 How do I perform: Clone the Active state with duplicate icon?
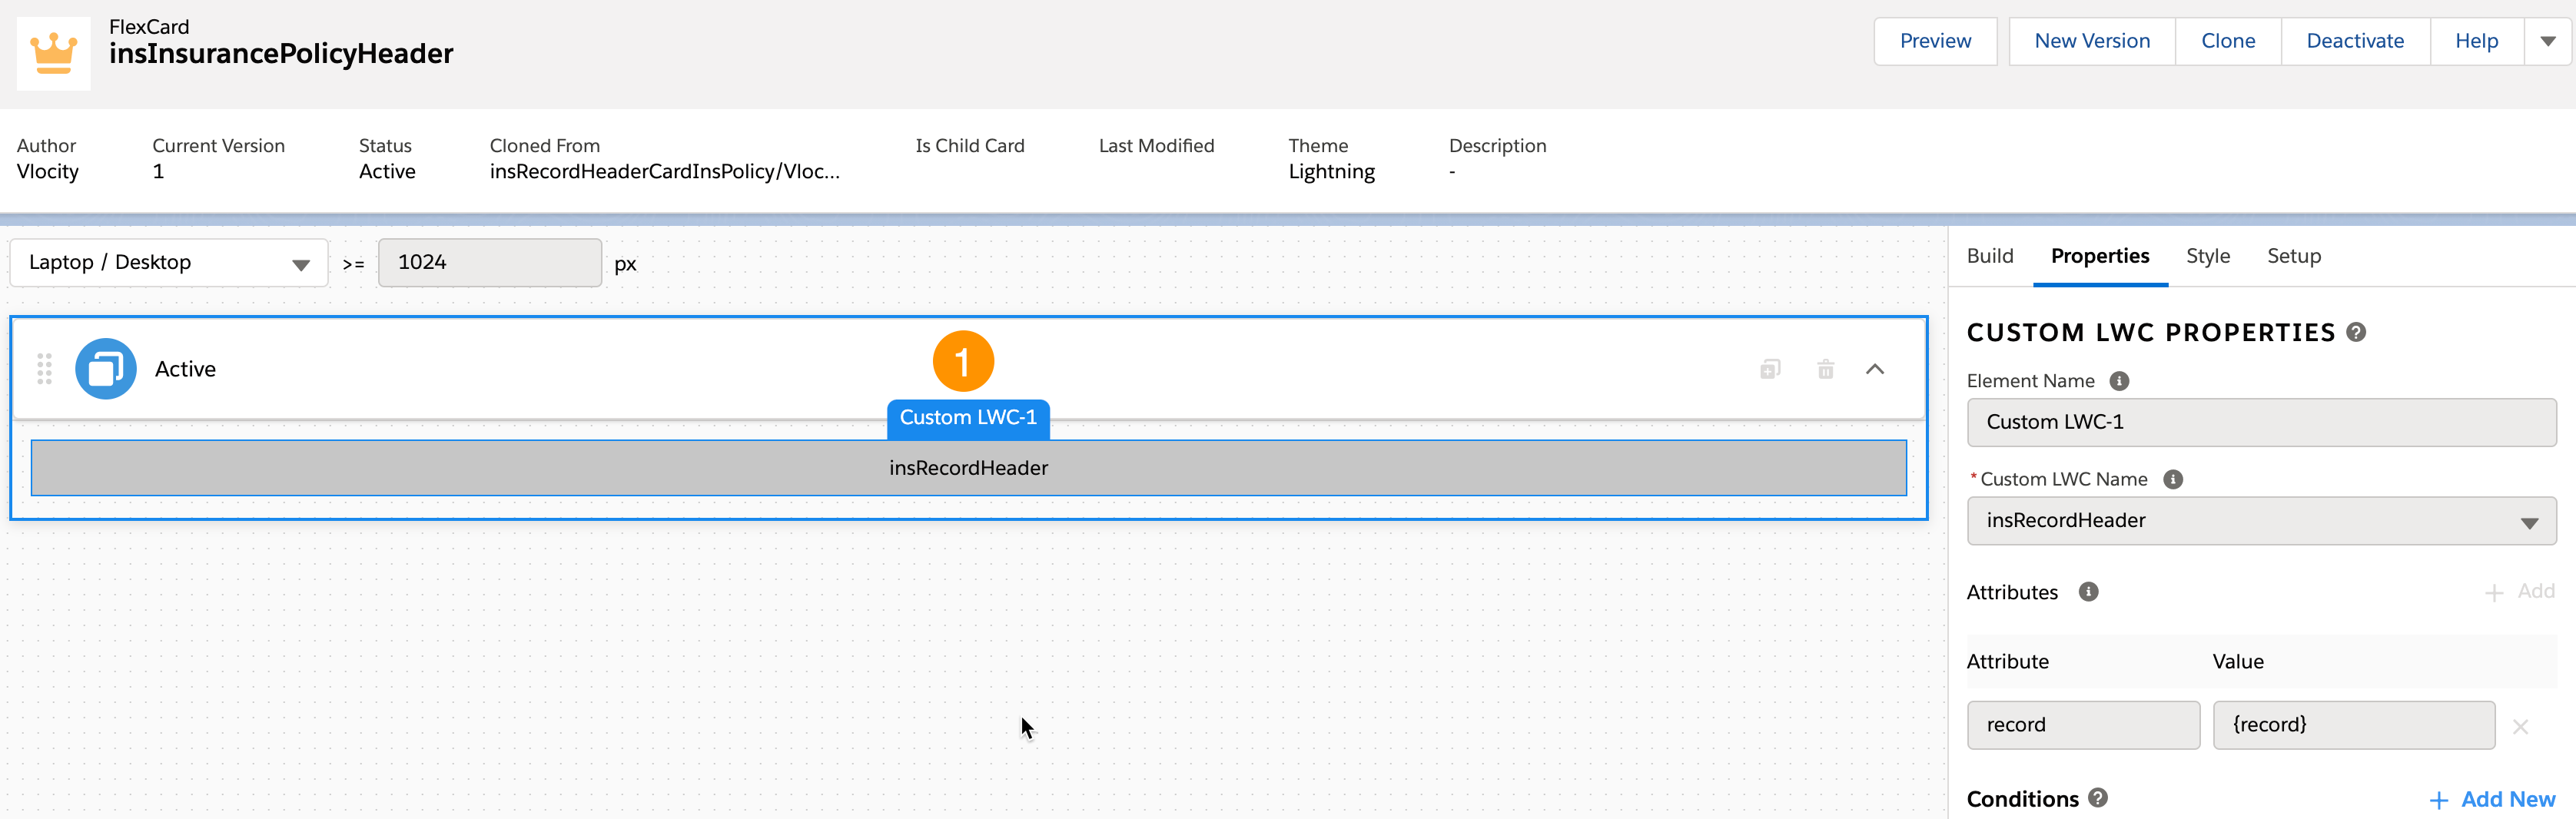[x=1770, y=369]
